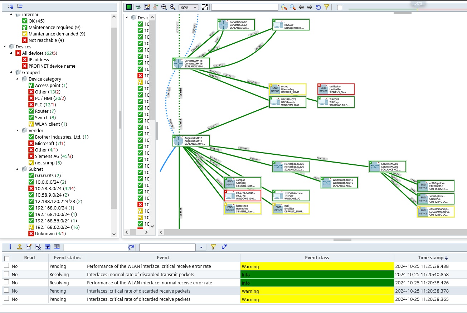Click the green square icon in topology toolbar
Viewport: 467px width, 313px height.
[129, 7]
